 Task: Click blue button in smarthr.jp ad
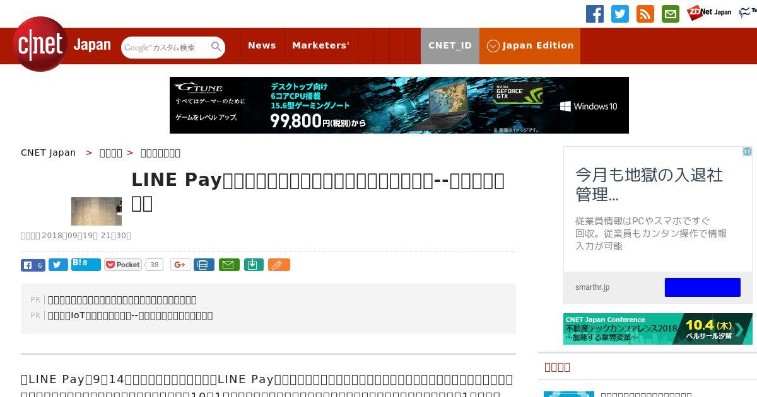point(703,287)
